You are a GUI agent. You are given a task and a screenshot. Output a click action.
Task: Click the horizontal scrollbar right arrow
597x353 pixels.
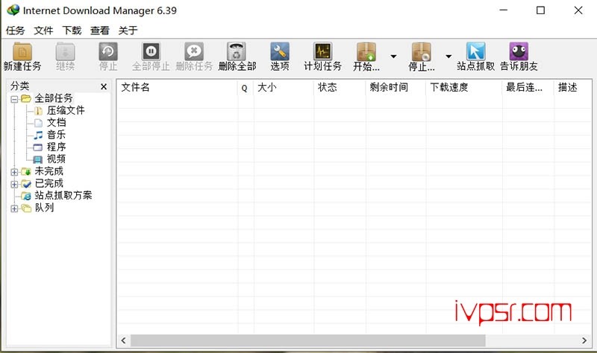(x=584, y=340)
